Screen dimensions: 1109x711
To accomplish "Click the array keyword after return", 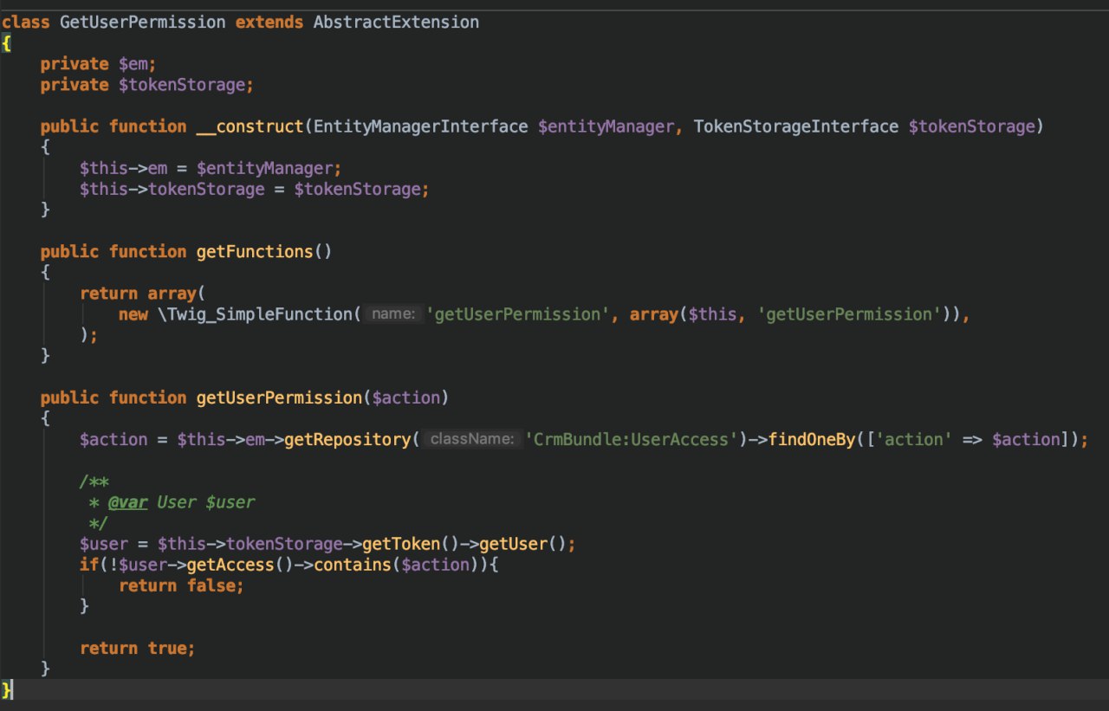I will click(x=172, y=294).
